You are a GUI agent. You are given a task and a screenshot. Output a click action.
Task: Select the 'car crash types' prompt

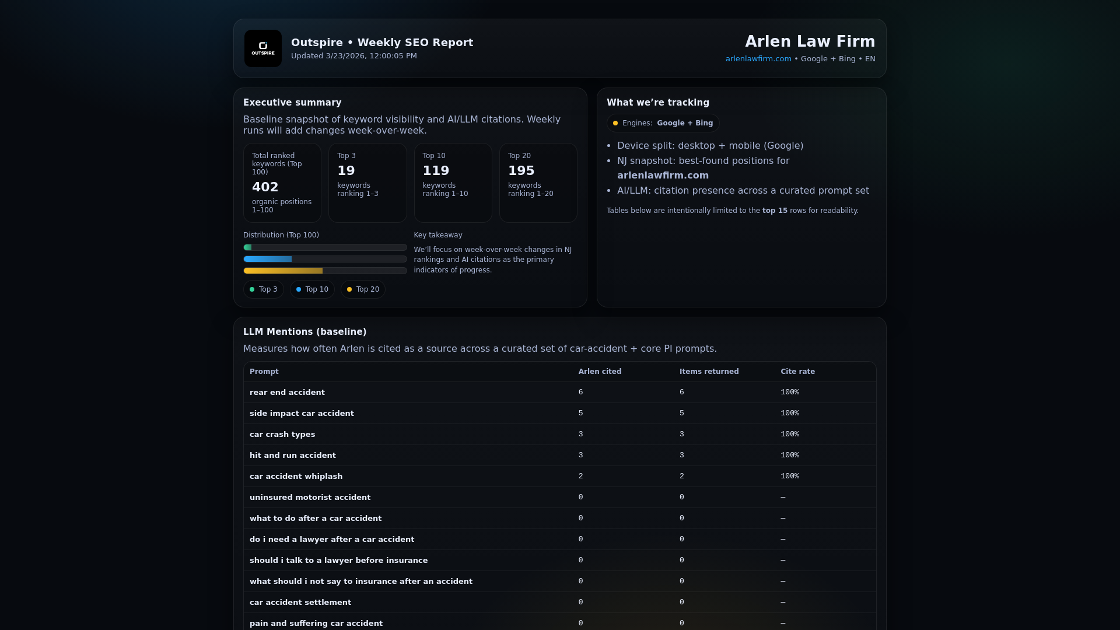point(282,435)
